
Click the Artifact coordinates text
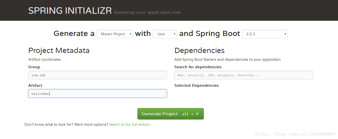(44, 59)
